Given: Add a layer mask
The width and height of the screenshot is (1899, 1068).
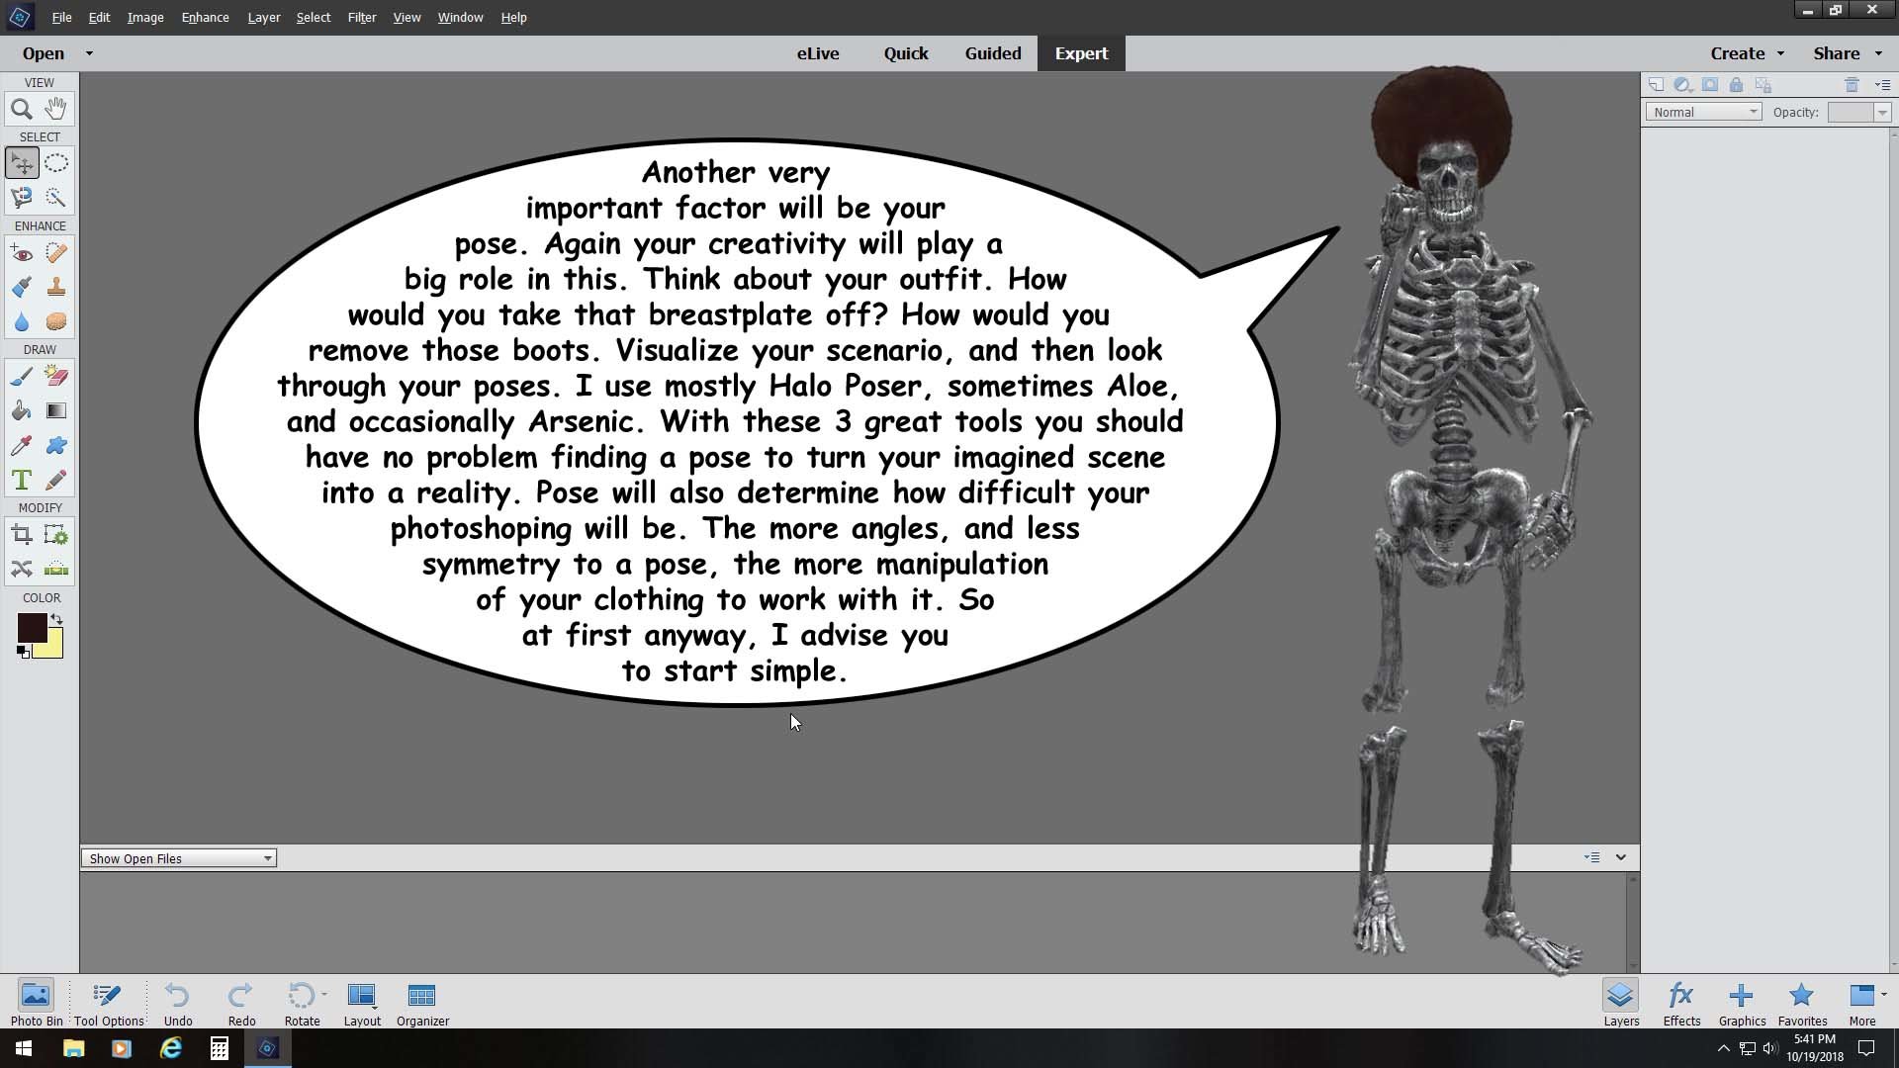Looking at the screenshot, I should coord(1710,85).
